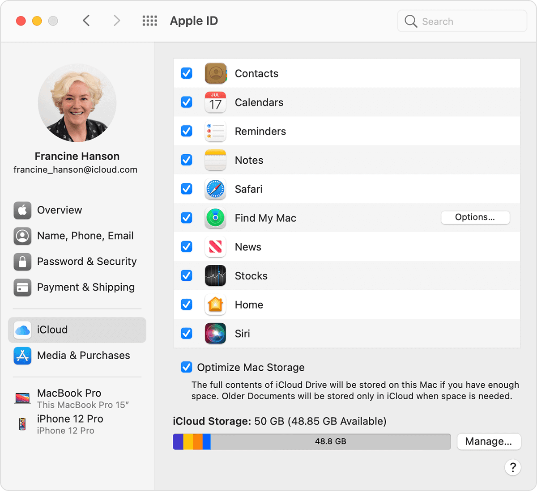The width and height of the screenshot is (537, 491).
Task: Select iPhone 12 Pro device in sidebar
Action: (x=69, y=424)
